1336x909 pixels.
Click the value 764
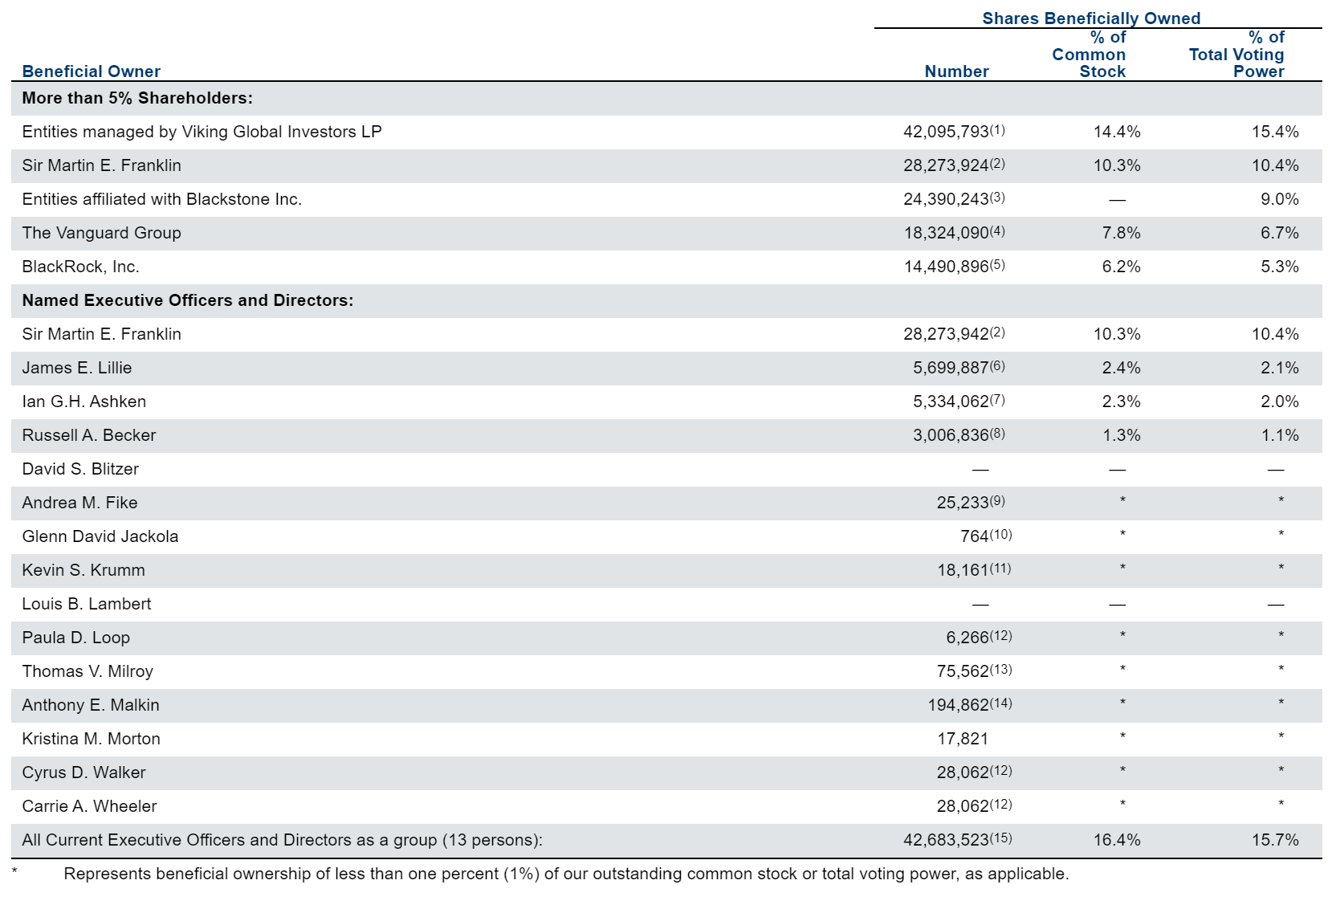click(975, 536)
